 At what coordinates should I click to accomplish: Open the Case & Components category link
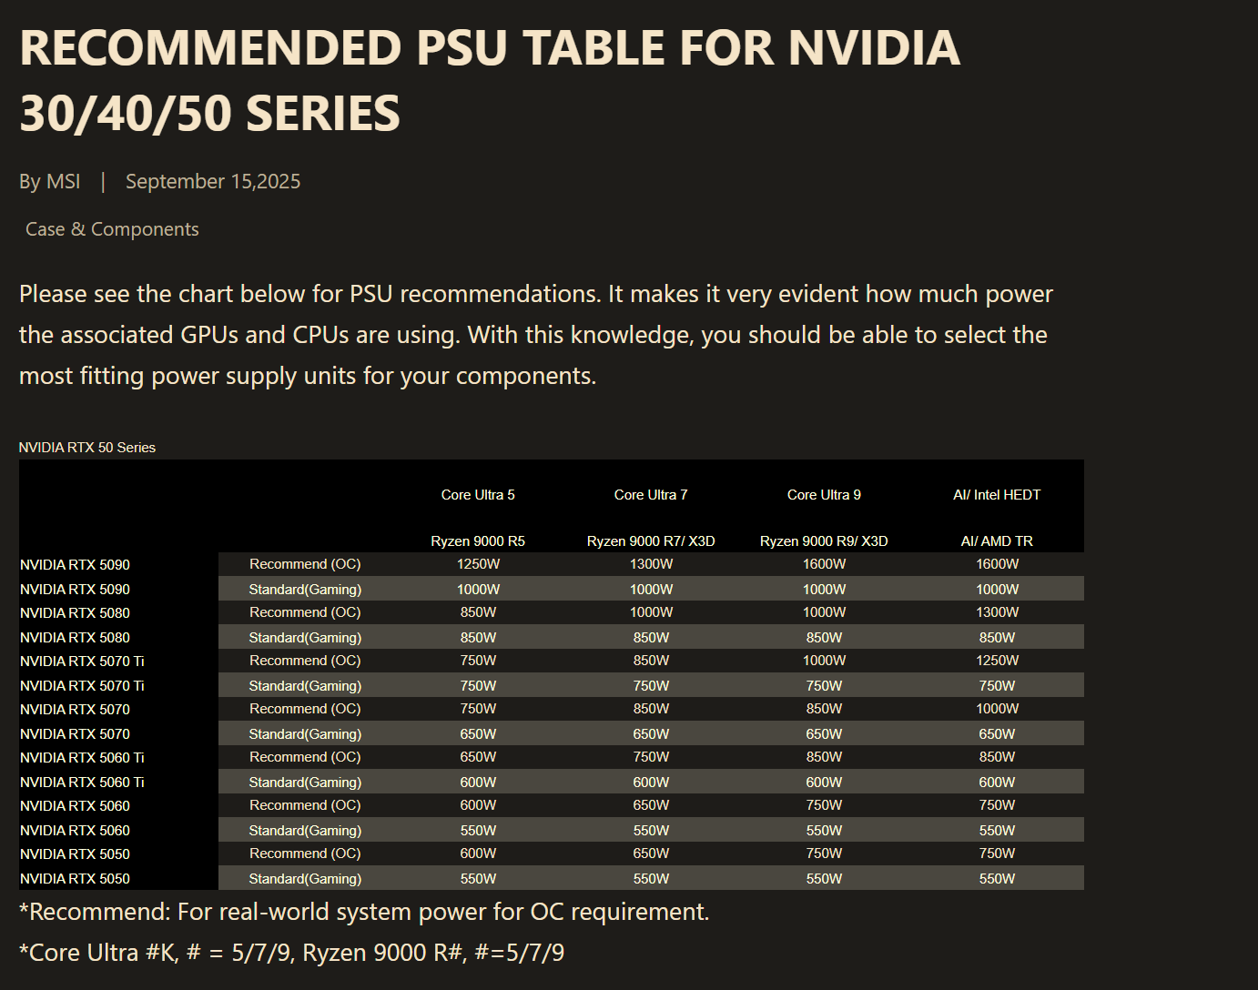[x=112, y=229]
